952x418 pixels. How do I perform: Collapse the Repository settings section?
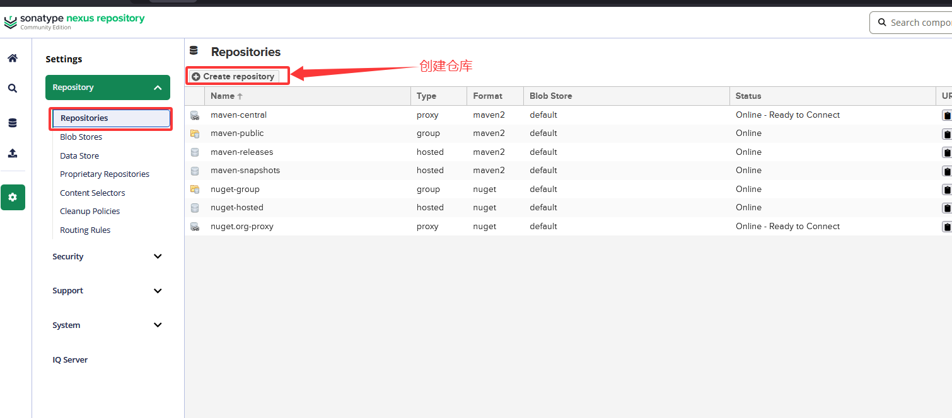click(108, 88)
